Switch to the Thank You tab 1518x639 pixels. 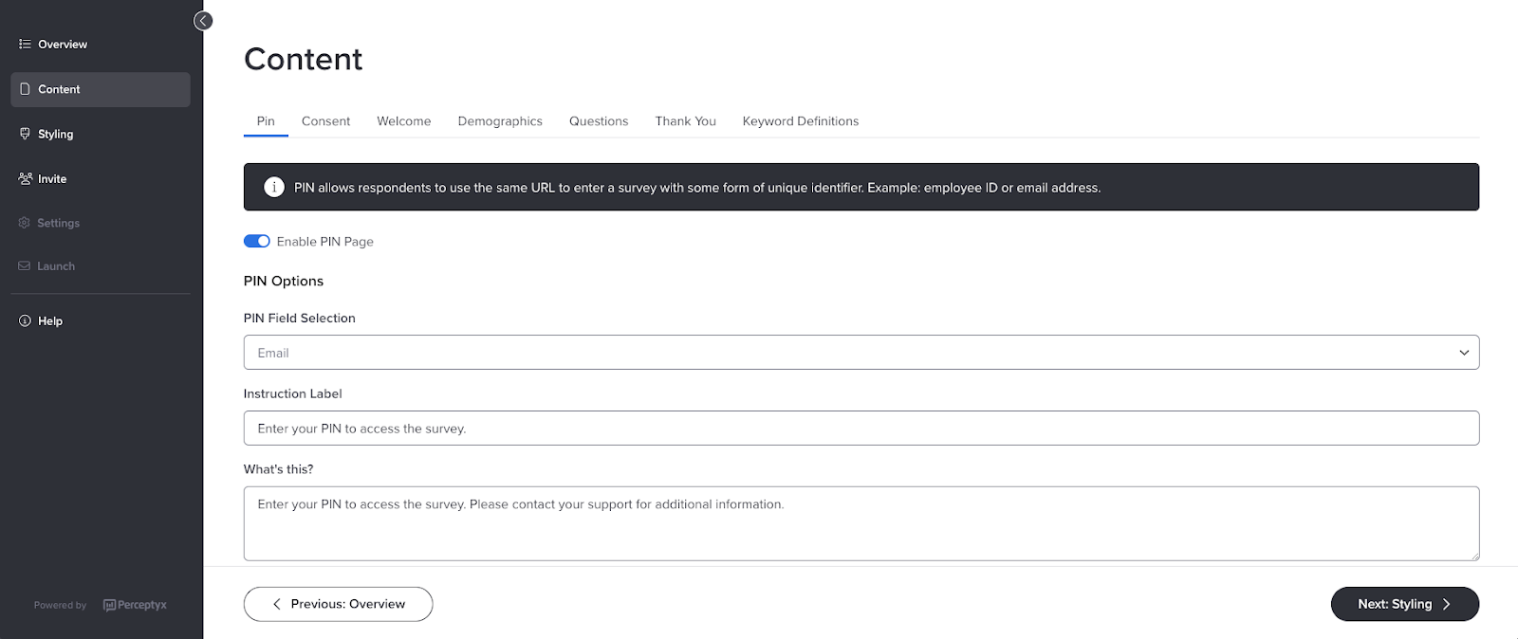coord(685,121)
